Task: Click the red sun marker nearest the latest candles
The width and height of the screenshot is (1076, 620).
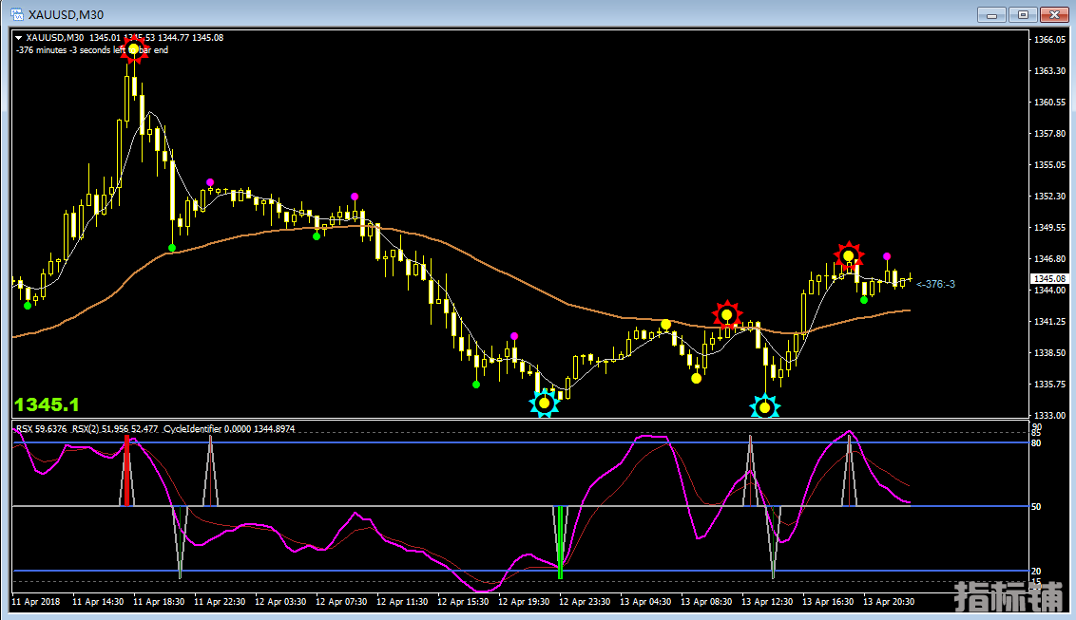Action: pos(848,255)
